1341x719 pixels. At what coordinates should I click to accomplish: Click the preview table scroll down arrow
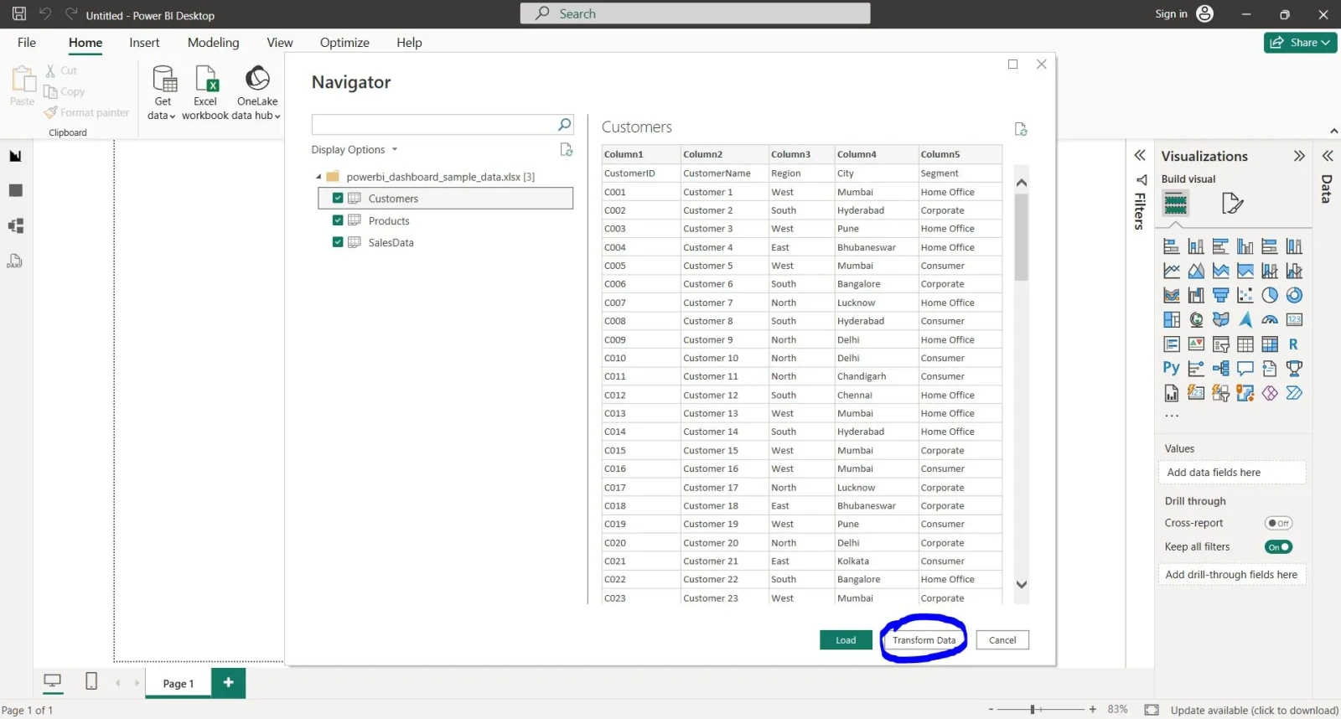[1021, 585]
